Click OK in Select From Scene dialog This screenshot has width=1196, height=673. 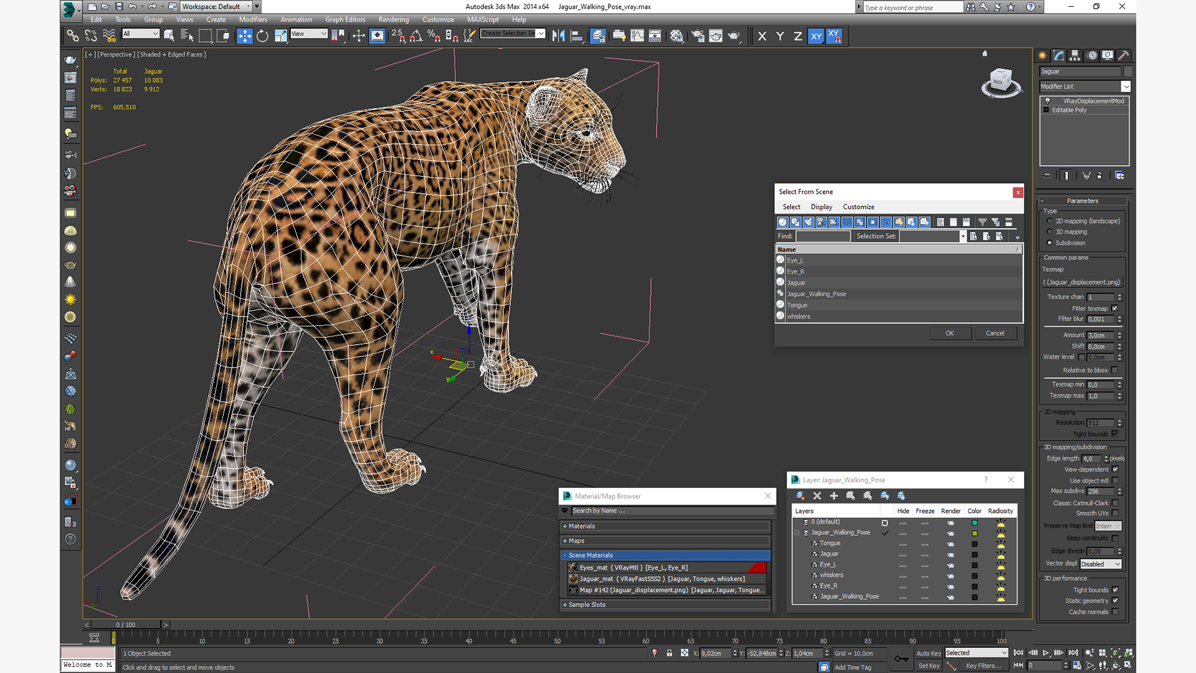coord(949,333)
